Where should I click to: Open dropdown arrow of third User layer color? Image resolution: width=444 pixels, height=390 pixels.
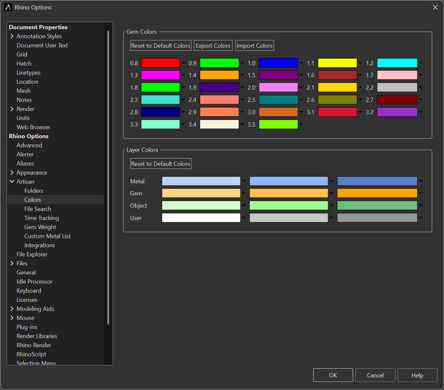[x=421, y=218]
